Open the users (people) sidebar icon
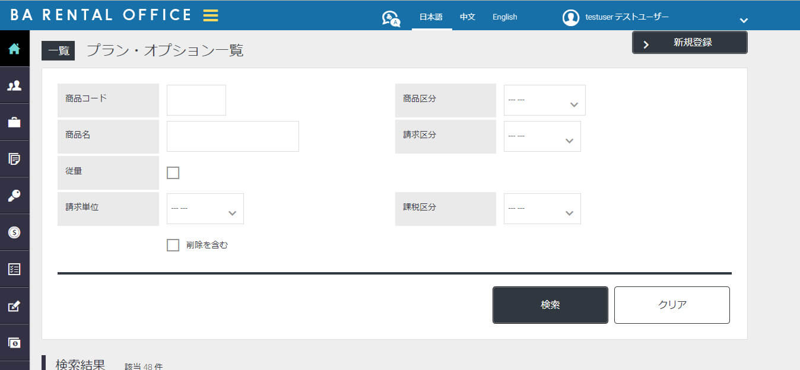Screen dimensions: 800x370 [x=14, y=86]
